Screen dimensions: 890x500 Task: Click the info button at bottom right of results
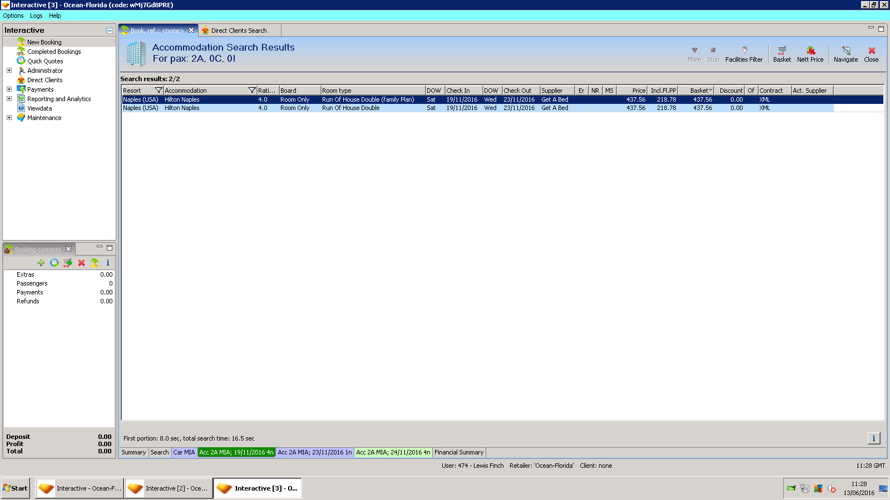tap(874, 438)
